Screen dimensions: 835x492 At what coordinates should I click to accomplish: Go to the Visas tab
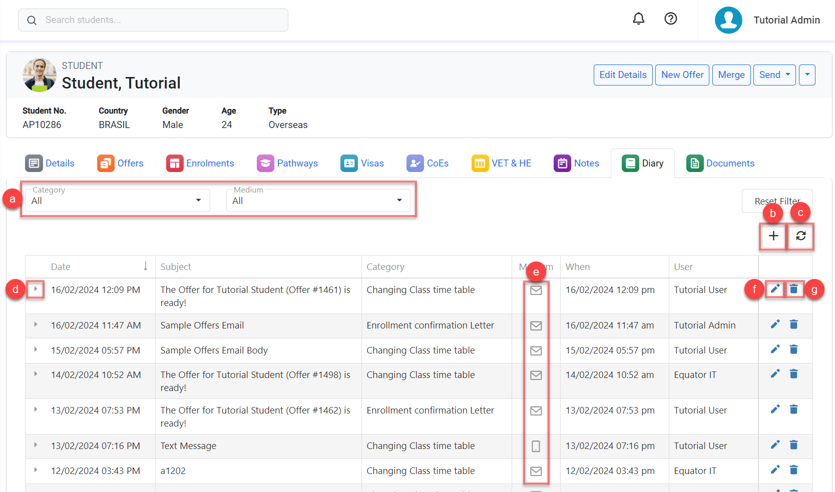[362, 163]
